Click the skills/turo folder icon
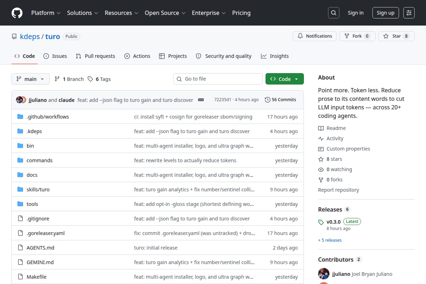Viewport: 426px width, 284px height. point(20,189)
